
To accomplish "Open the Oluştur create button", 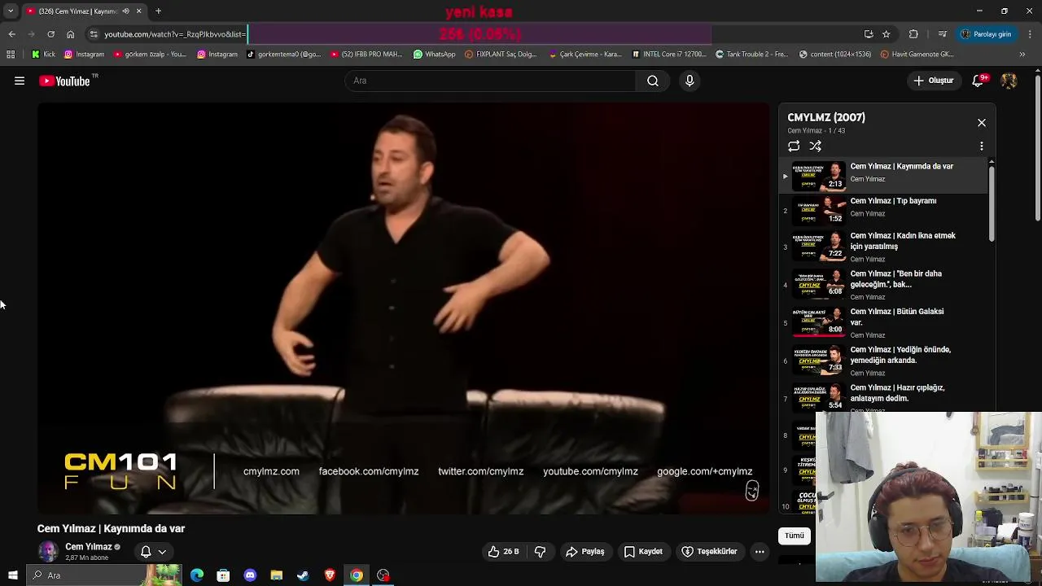I will [x=933, y=81].
